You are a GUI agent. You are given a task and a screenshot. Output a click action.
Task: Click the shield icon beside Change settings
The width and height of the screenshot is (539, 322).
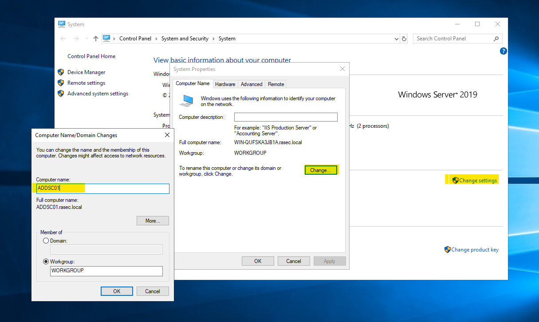click(x=455, y=180)
